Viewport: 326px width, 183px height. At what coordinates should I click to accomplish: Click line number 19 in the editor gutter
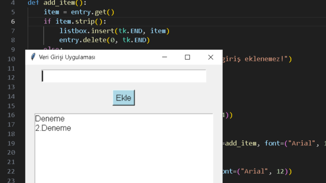pos(11,144)
